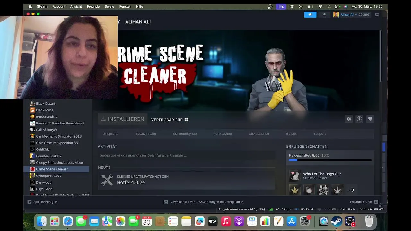This screenshot has width=411, height=231.
Task: Open the Freunde menu
Action: pyautogui.click(x=93, y=6)
